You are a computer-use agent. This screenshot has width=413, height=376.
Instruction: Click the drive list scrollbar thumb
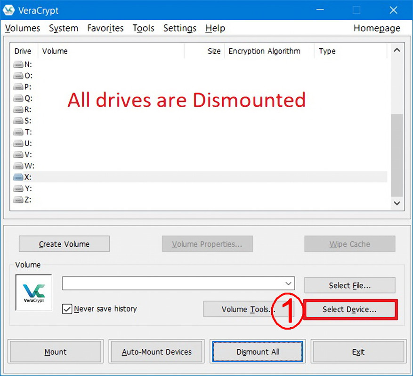(x=397, y=155)
